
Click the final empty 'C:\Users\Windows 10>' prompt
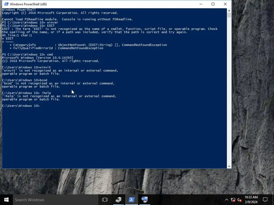(x=21, y=106)
